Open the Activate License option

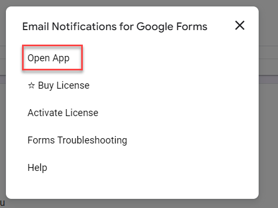(63, 113)
